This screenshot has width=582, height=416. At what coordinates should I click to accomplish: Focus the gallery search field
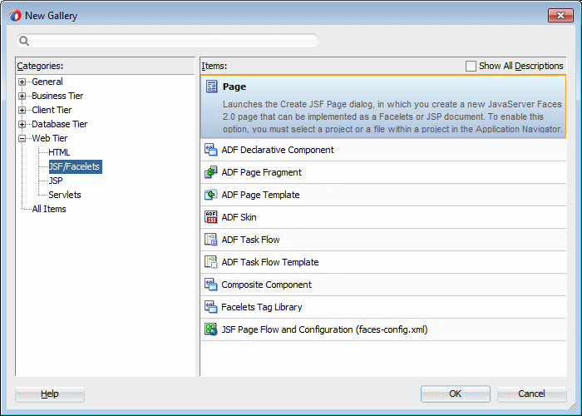pyautogui.click(x=167, y=41)
